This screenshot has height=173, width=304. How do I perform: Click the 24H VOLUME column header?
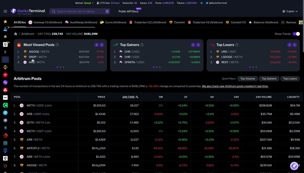coord(264,97)
